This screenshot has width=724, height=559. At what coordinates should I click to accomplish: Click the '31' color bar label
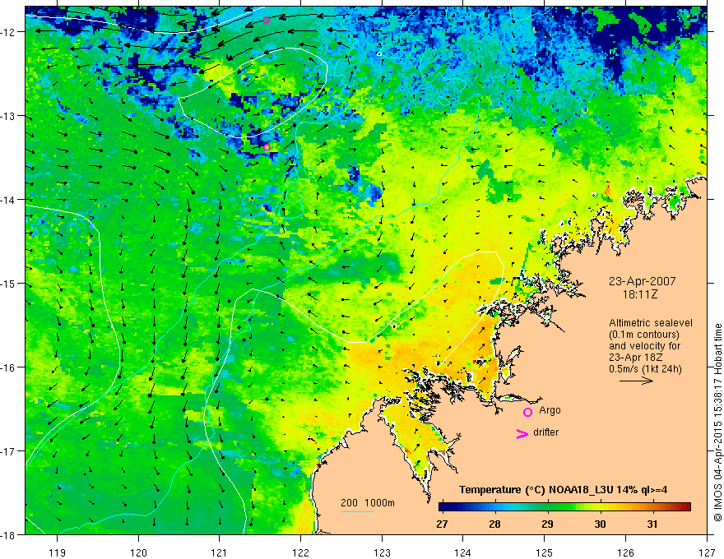[x=652, y=524]
